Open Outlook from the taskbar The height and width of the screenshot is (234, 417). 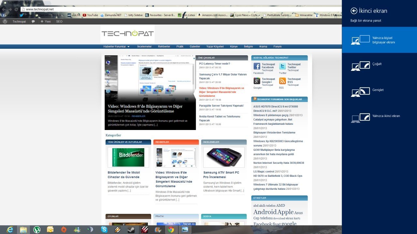(x=50, y=230)
